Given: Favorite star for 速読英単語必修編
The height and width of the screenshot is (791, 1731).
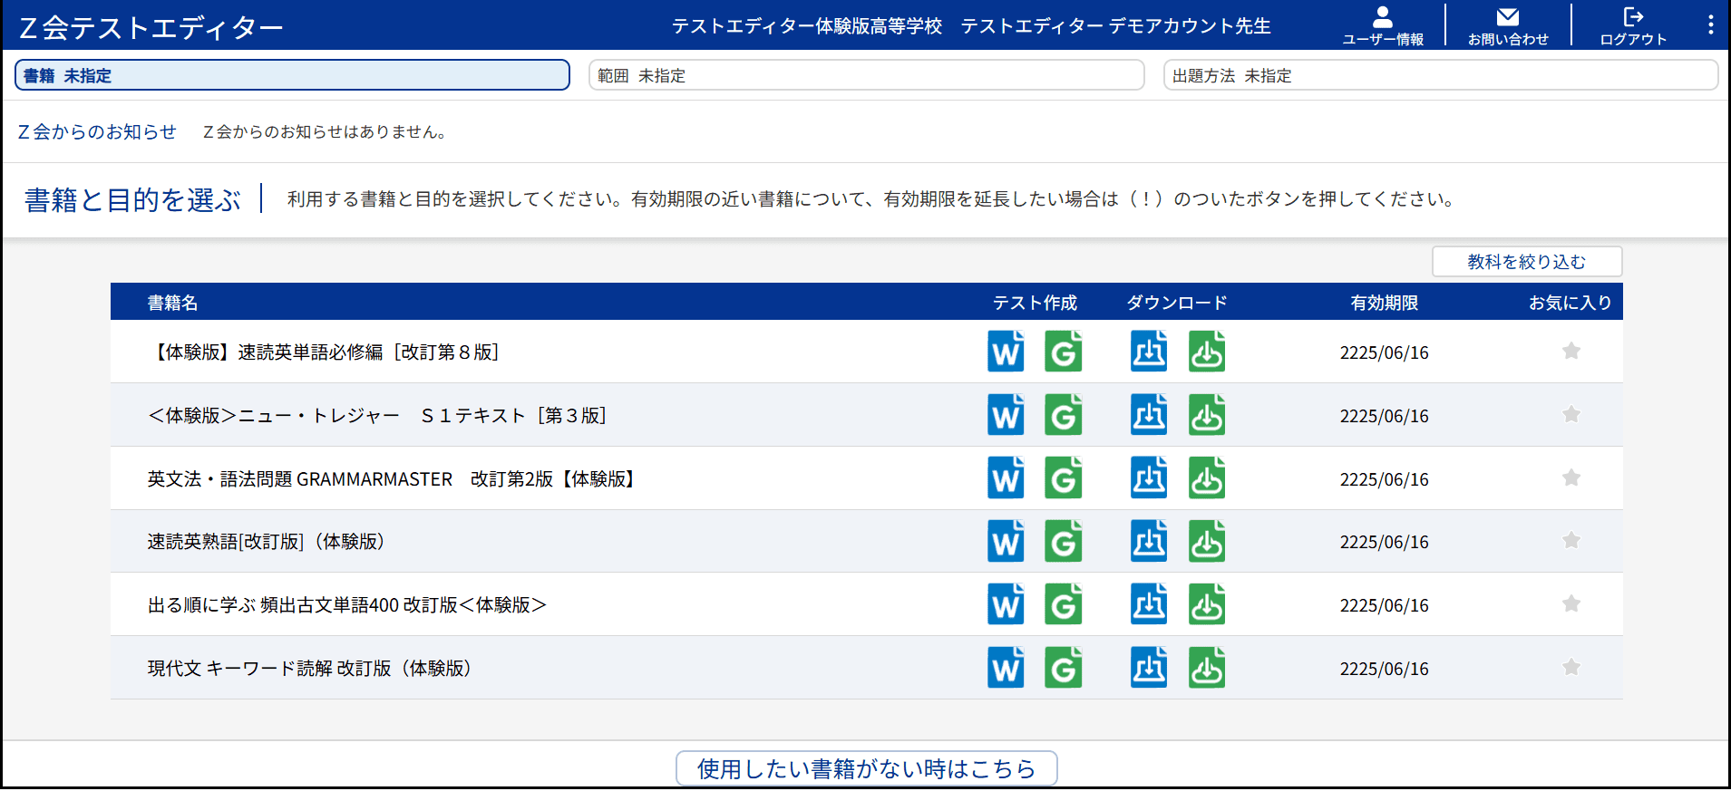Looking at the screenshot, I should click(x=1571, y=351).
